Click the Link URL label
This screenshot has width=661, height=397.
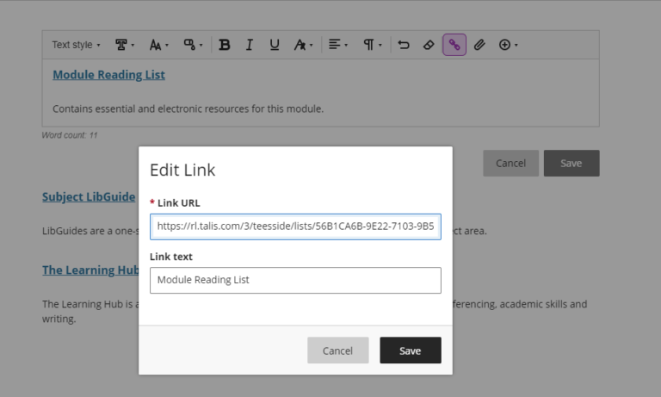pos(179,203)
